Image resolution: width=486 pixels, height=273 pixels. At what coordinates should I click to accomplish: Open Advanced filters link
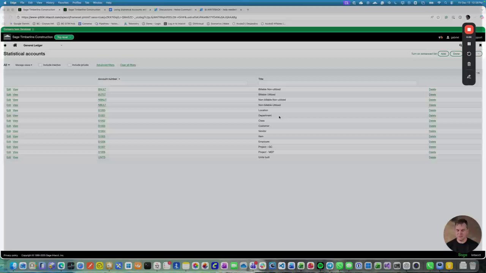click(105, 65)
